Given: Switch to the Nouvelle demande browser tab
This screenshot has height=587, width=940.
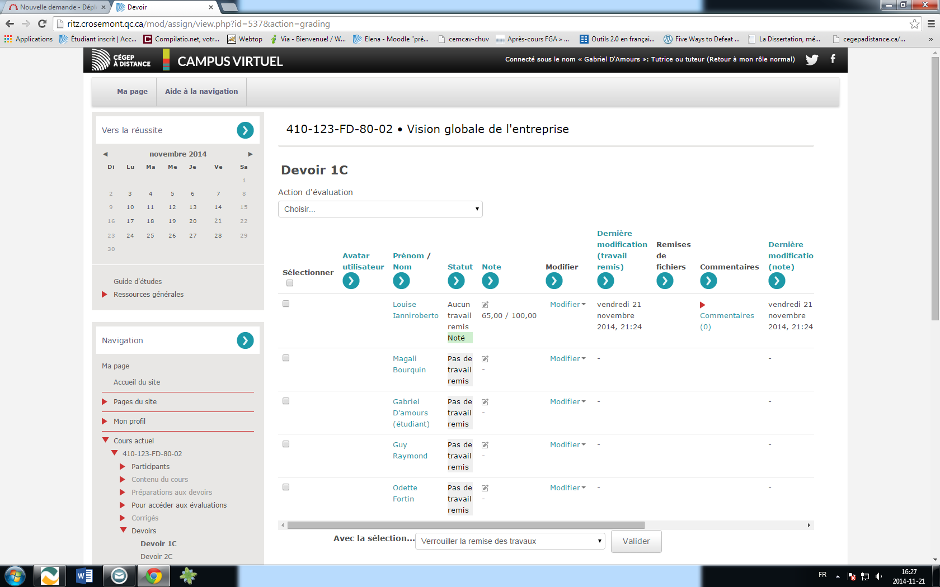Looking at the screenshot, I should point(57,7).
